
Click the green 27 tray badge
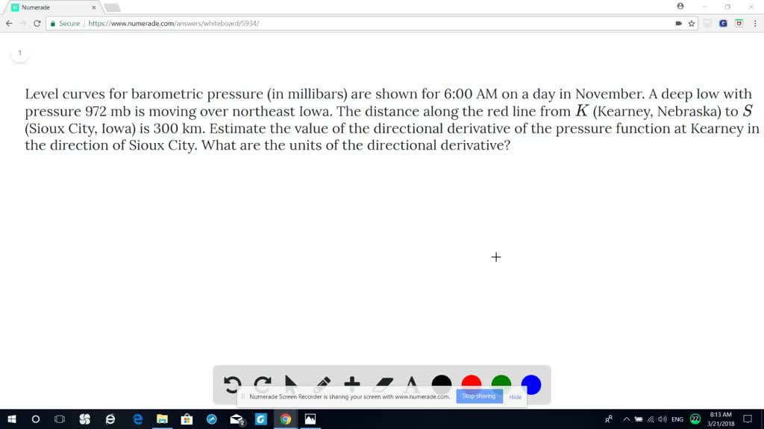point(695,419)
